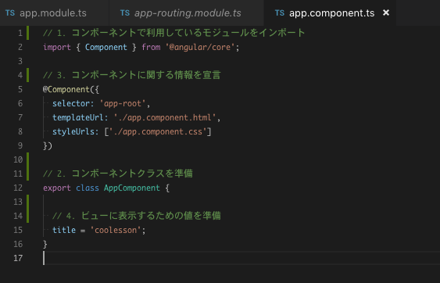Click TS file icon on app.component.ts tab
The image size is (440, 283).
pyautogui.click(x=280, y=13)
